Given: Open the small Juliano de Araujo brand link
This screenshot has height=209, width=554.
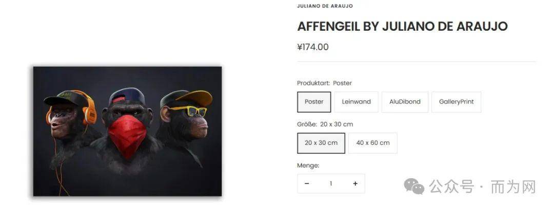Looking at the screenshot, I should [x=325, y=6].
